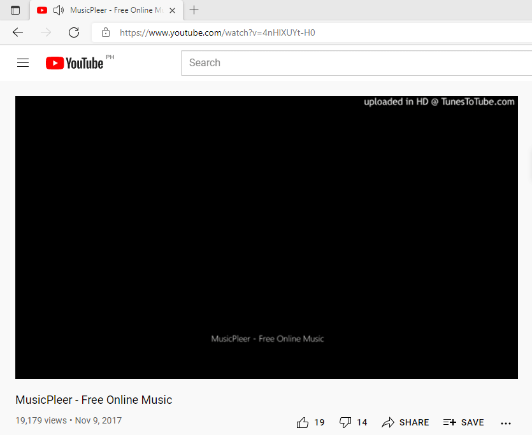
Task: Mute the tab using the speaker icon
Action: coord(59,10)
